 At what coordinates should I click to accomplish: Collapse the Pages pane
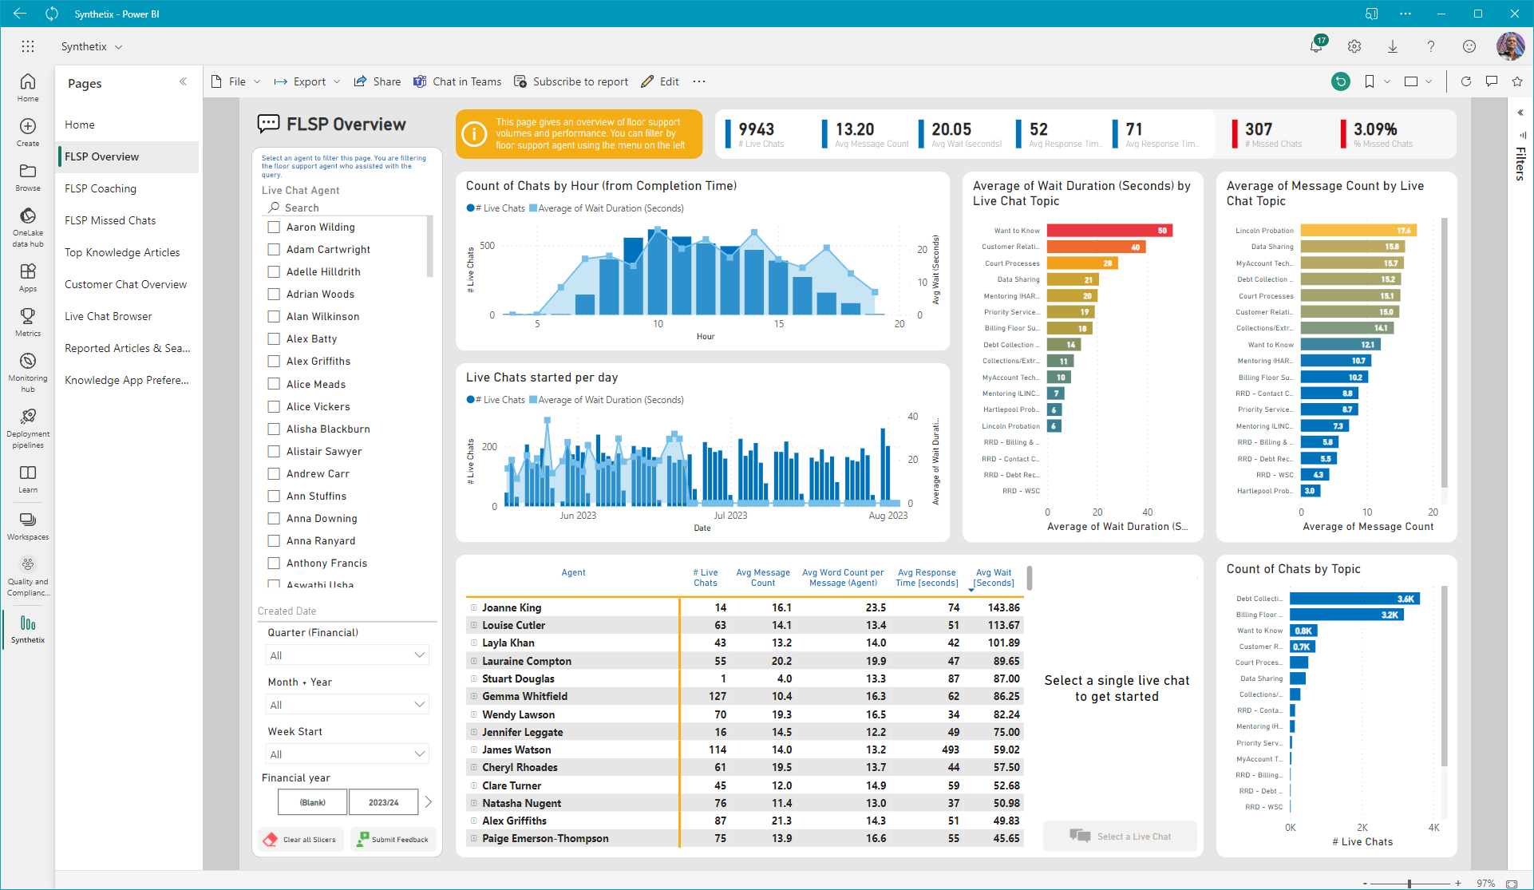pyautogui.click(x=183, y=81)
